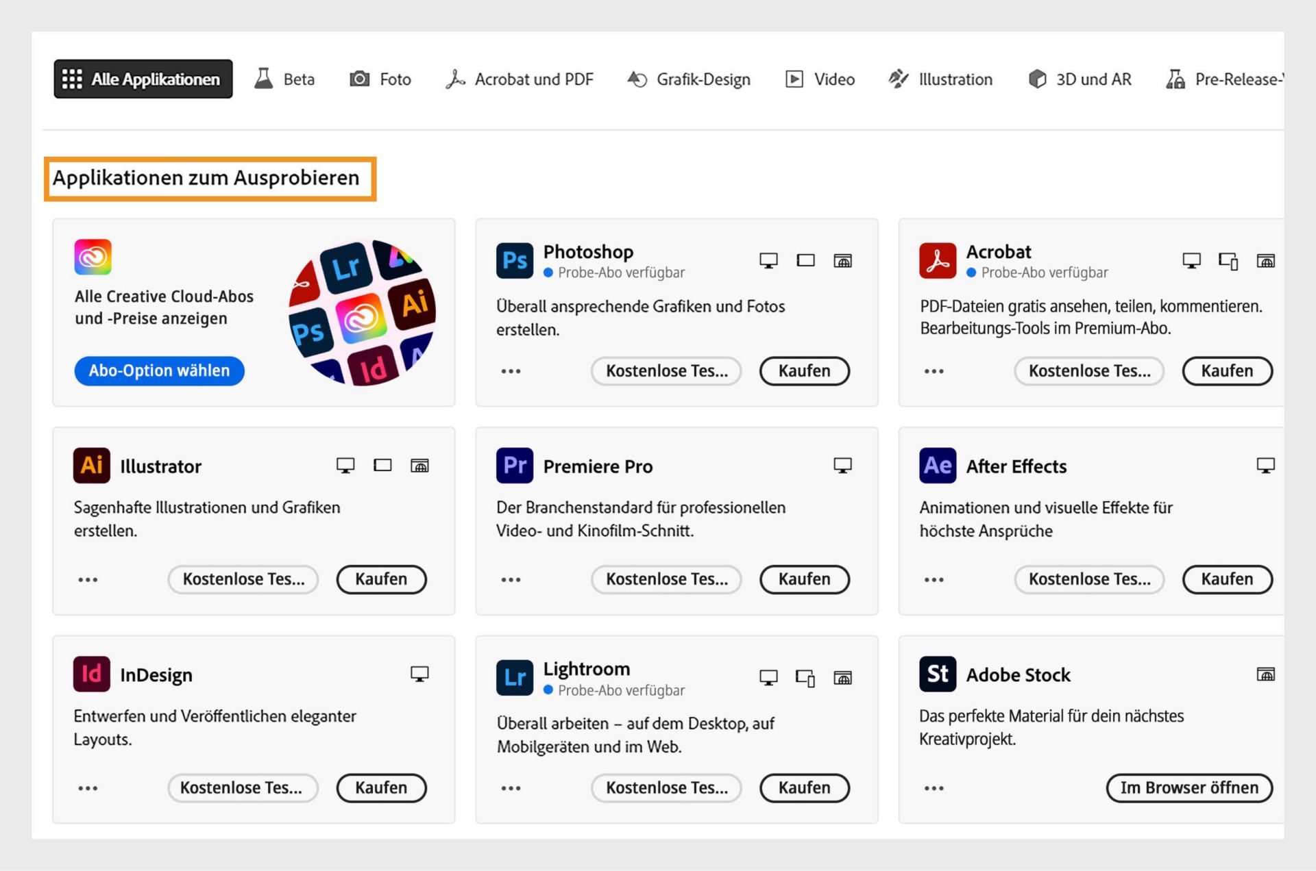Image resolution: width=1316 pixels, height=871 pixels.
Task: Click the Adobe Stock St app icon
Action: (x=938, y=674)
